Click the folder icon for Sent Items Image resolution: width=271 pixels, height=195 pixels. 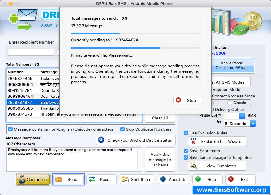[125, 179]
